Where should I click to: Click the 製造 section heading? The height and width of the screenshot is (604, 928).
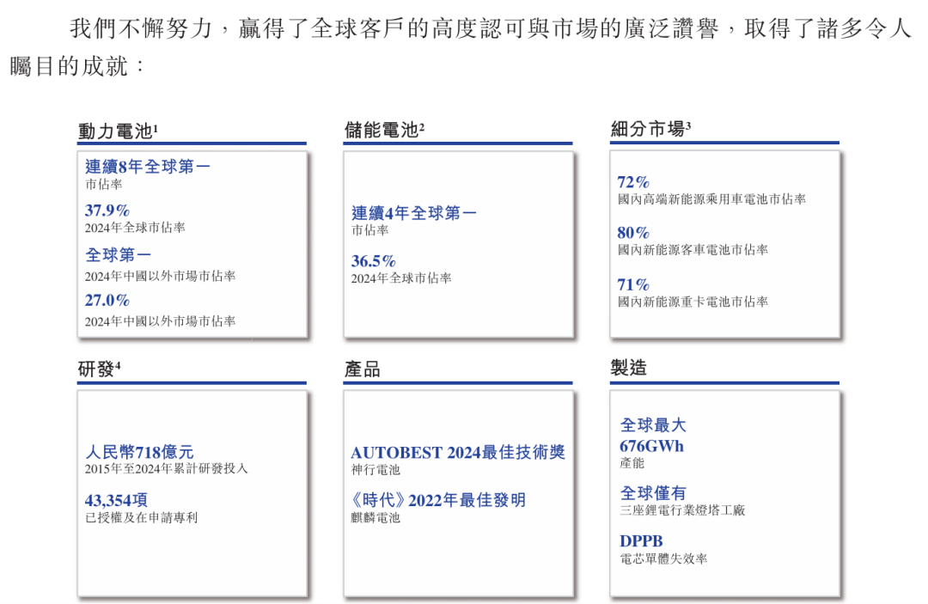click(x=628, y=368)
